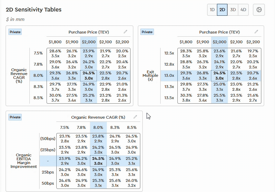Select $1,800 purchase price column in first table

pos(55,42)
